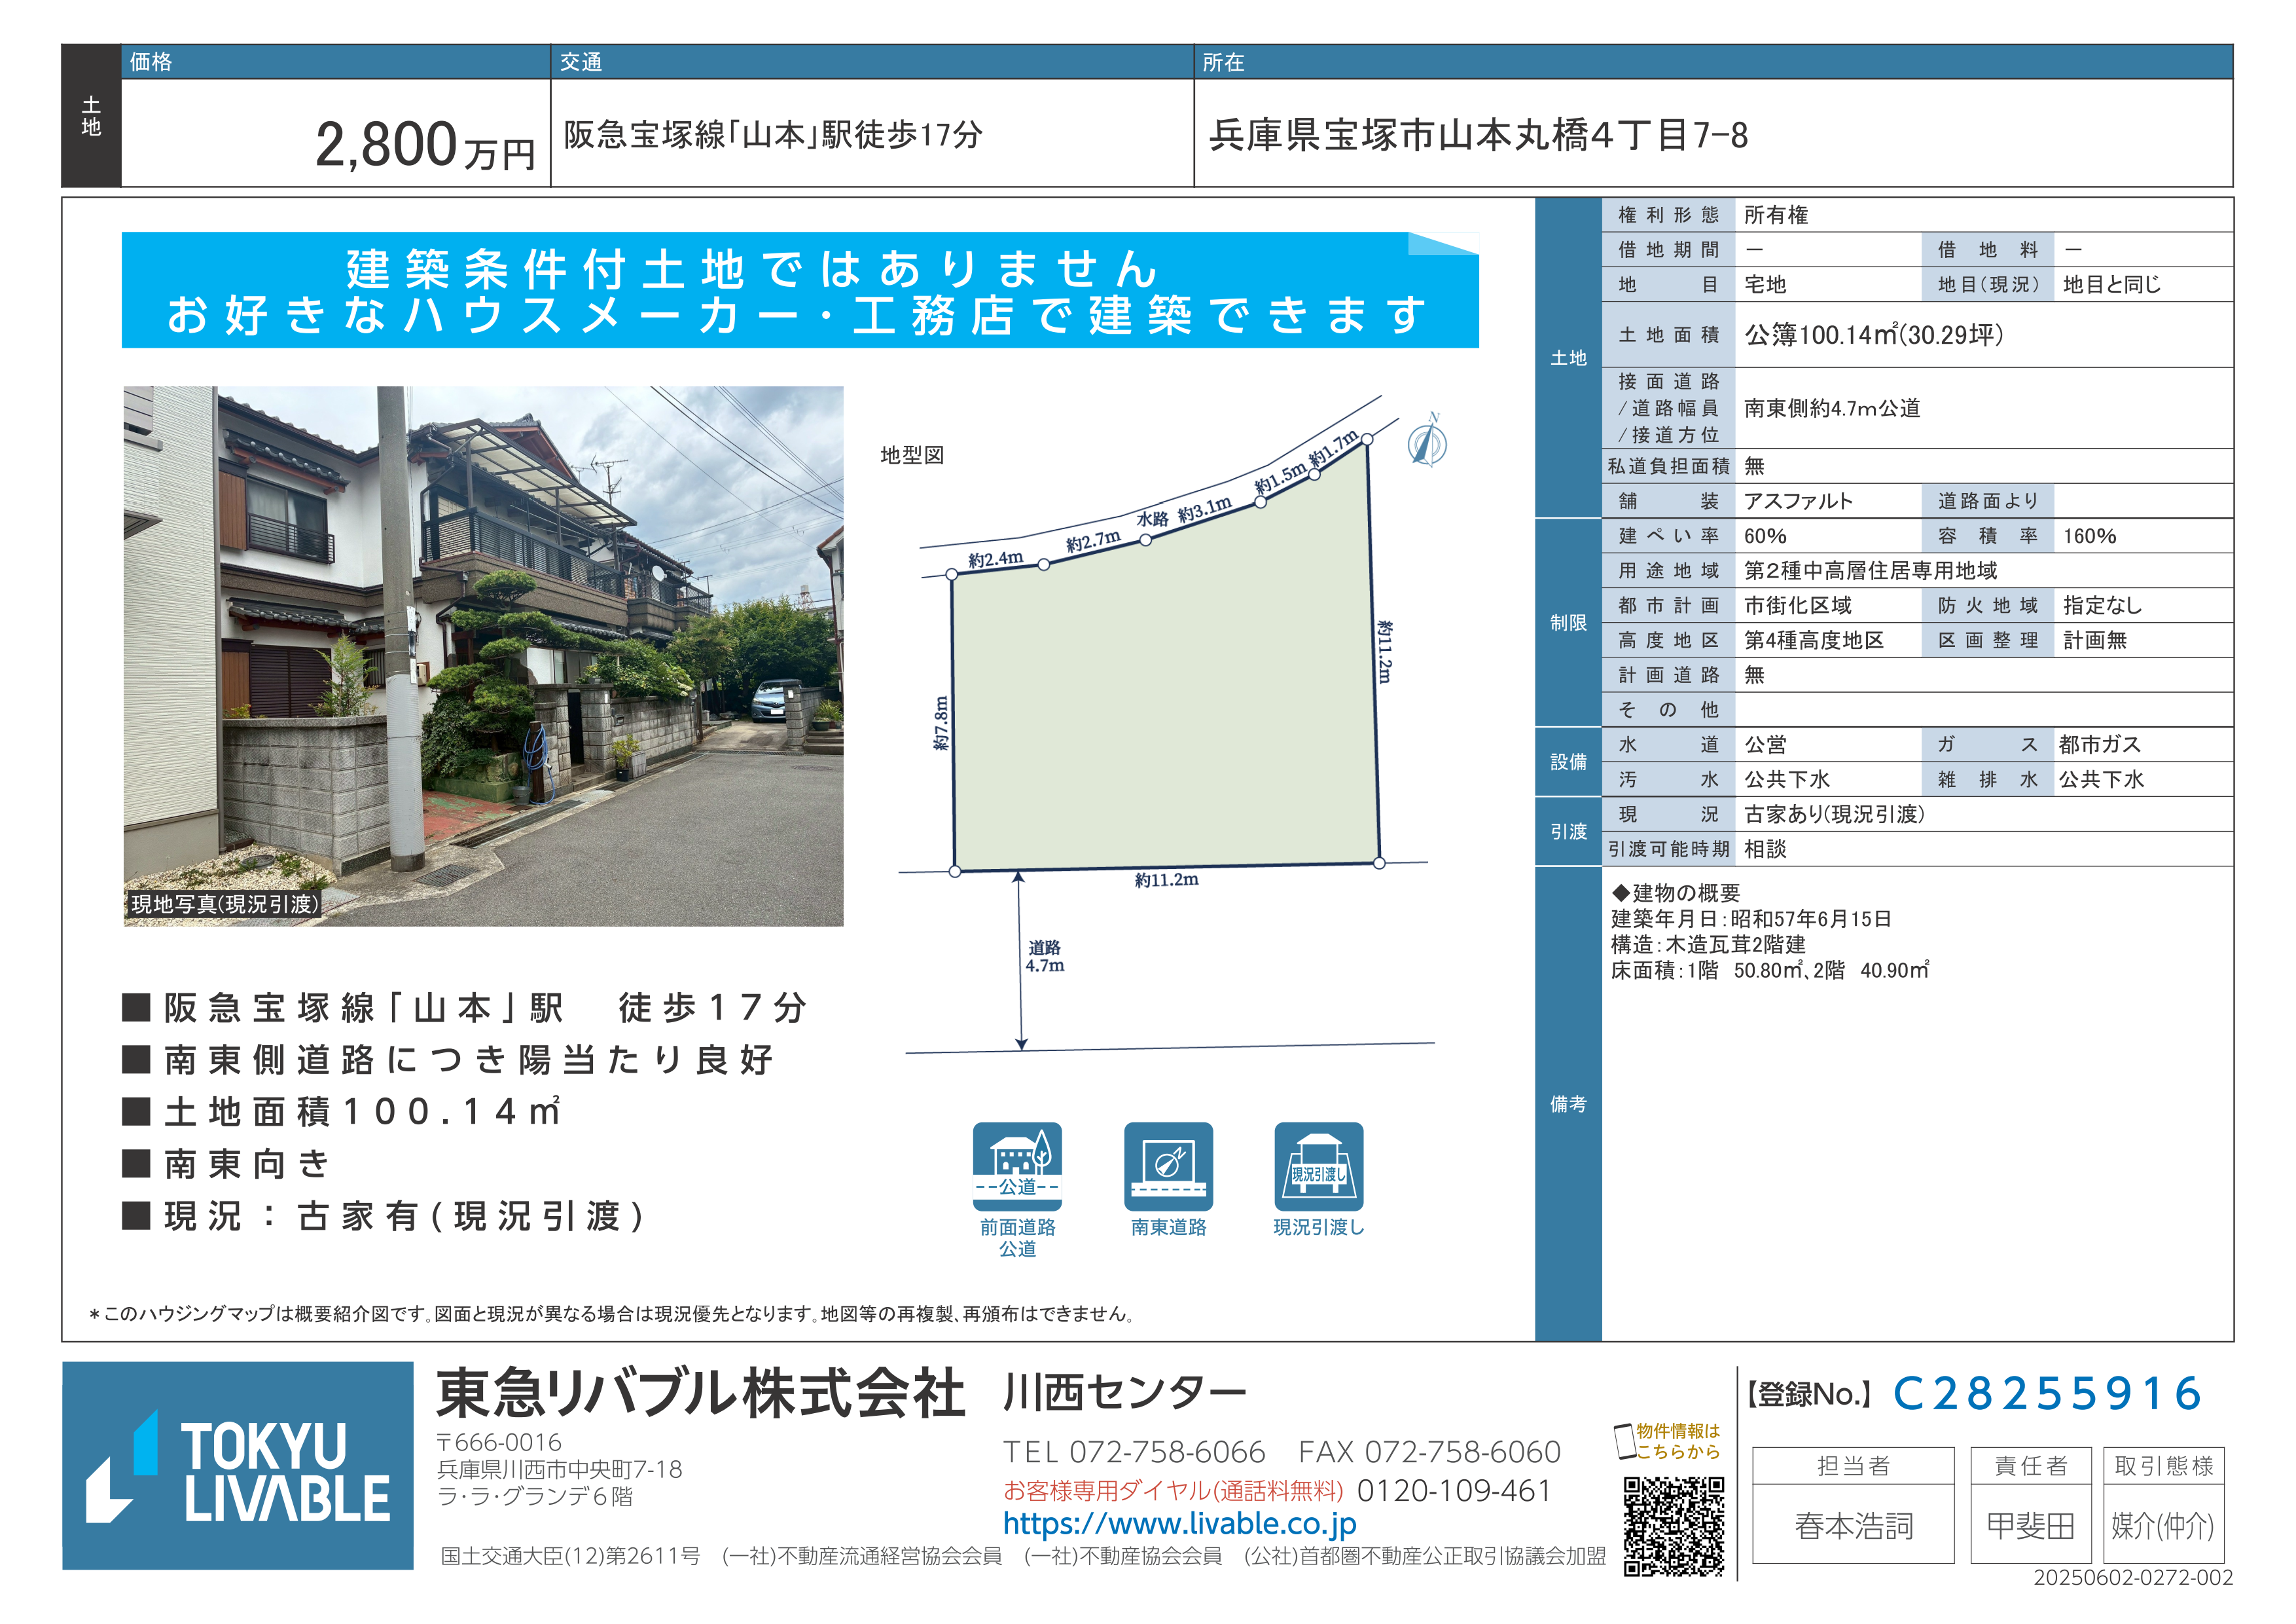
Task: Click the blue 建築条件付土地ではありません banner
Action: [x=800, y=291]
